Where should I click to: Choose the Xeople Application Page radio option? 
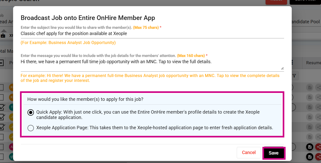tap(31, 128)
